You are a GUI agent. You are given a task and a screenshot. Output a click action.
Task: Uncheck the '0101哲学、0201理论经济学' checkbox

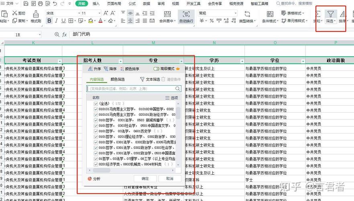[96, 137]
